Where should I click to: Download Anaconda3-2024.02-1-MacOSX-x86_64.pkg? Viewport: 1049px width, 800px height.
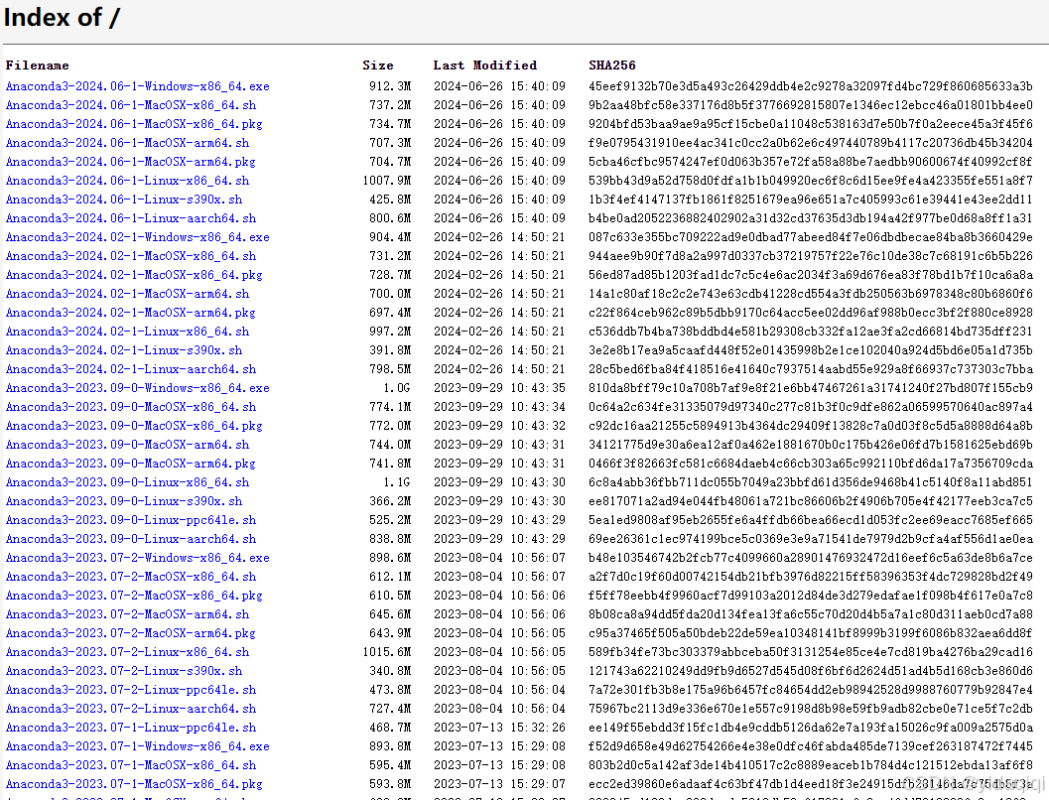point(134,274)
